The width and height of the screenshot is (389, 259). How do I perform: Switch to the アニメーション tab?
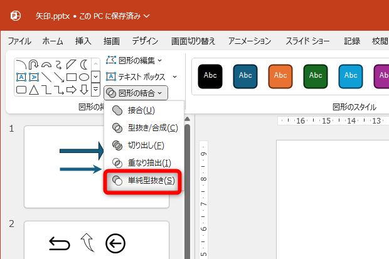pos(250,41)
